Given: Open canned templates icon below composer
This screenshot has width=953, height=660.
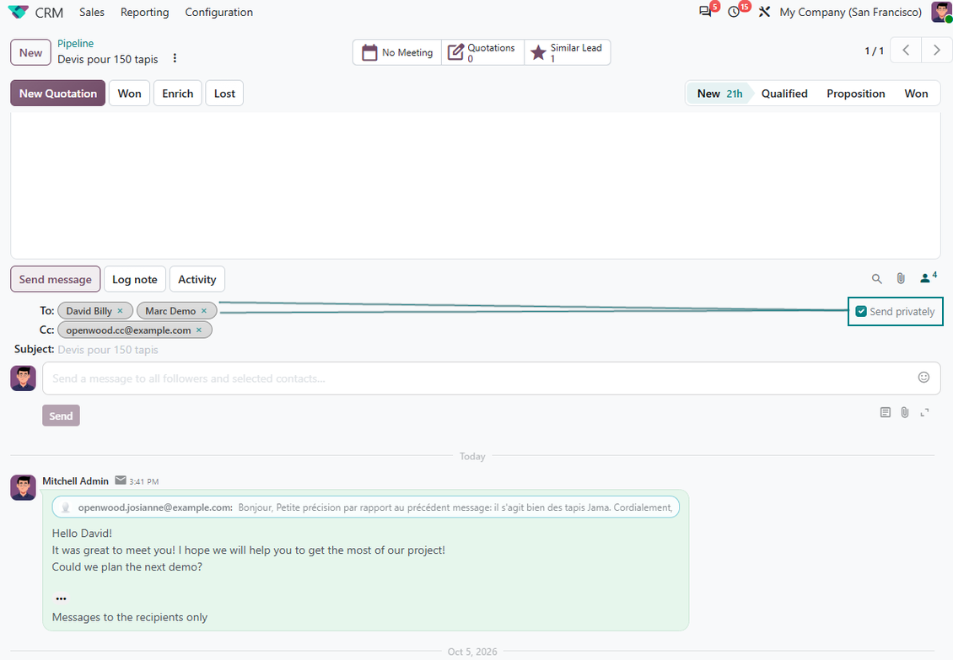Looking at the screenshot, I should [x=886, y=413].
